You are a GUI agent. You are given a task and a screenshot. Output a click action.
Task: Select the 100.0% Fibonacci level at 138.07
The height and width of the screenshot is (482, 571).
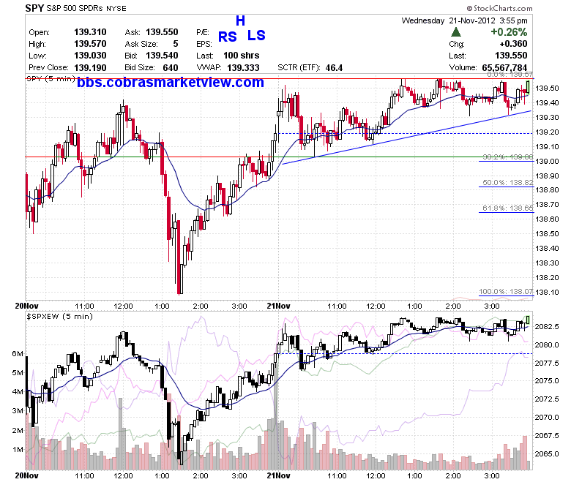click(x=506, y=291)
